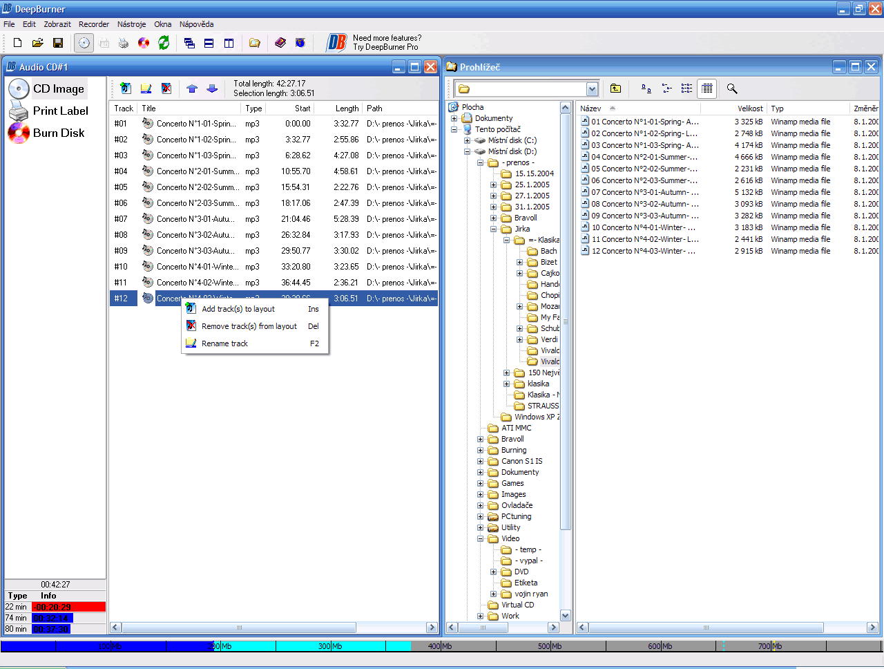Choose Remove track(s) from layout
This screenshot has width=884, height=669.
click(255, 326)
